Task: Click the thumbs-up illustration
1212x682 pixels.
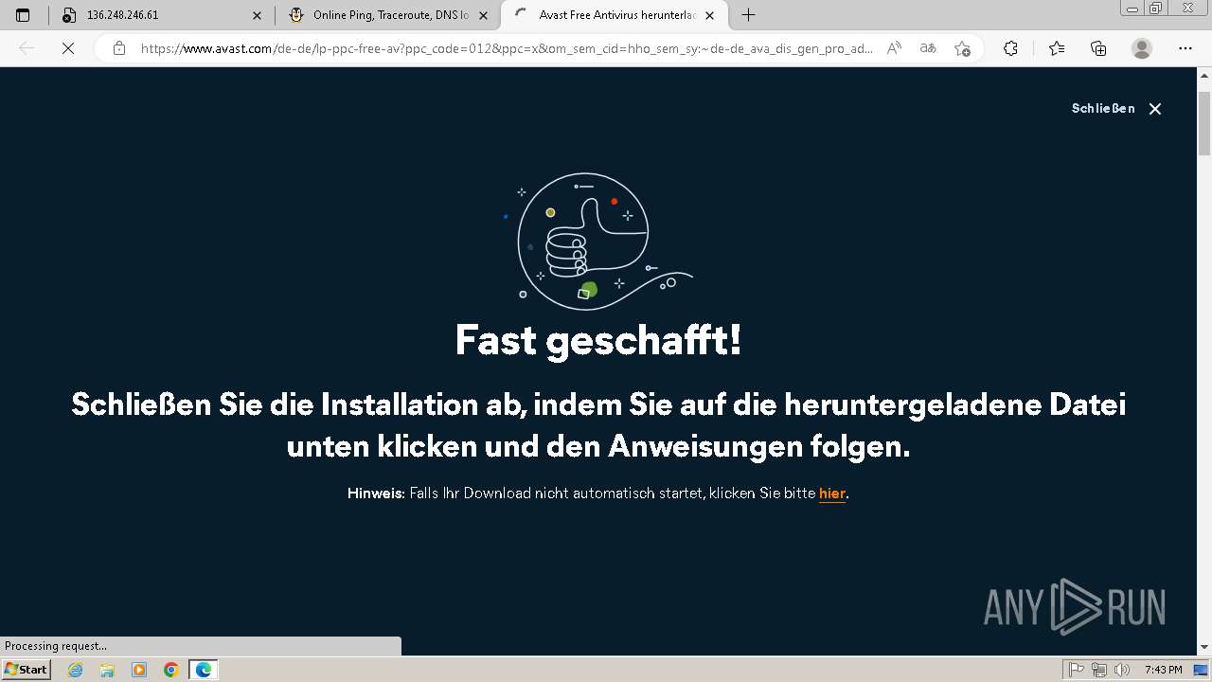Action: 599,240
